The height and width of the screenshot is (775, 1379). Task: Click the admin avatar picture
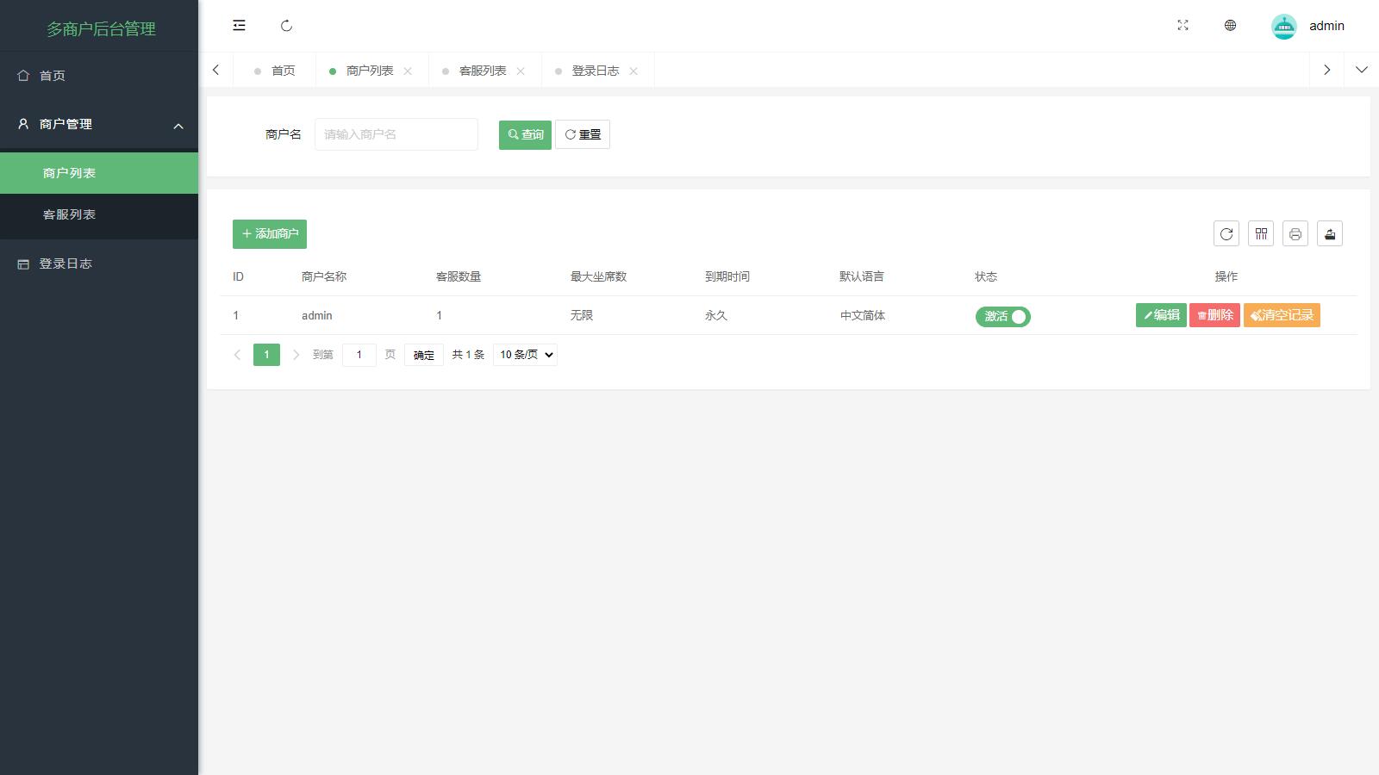pyautogui.click(x=1283, y=26)
